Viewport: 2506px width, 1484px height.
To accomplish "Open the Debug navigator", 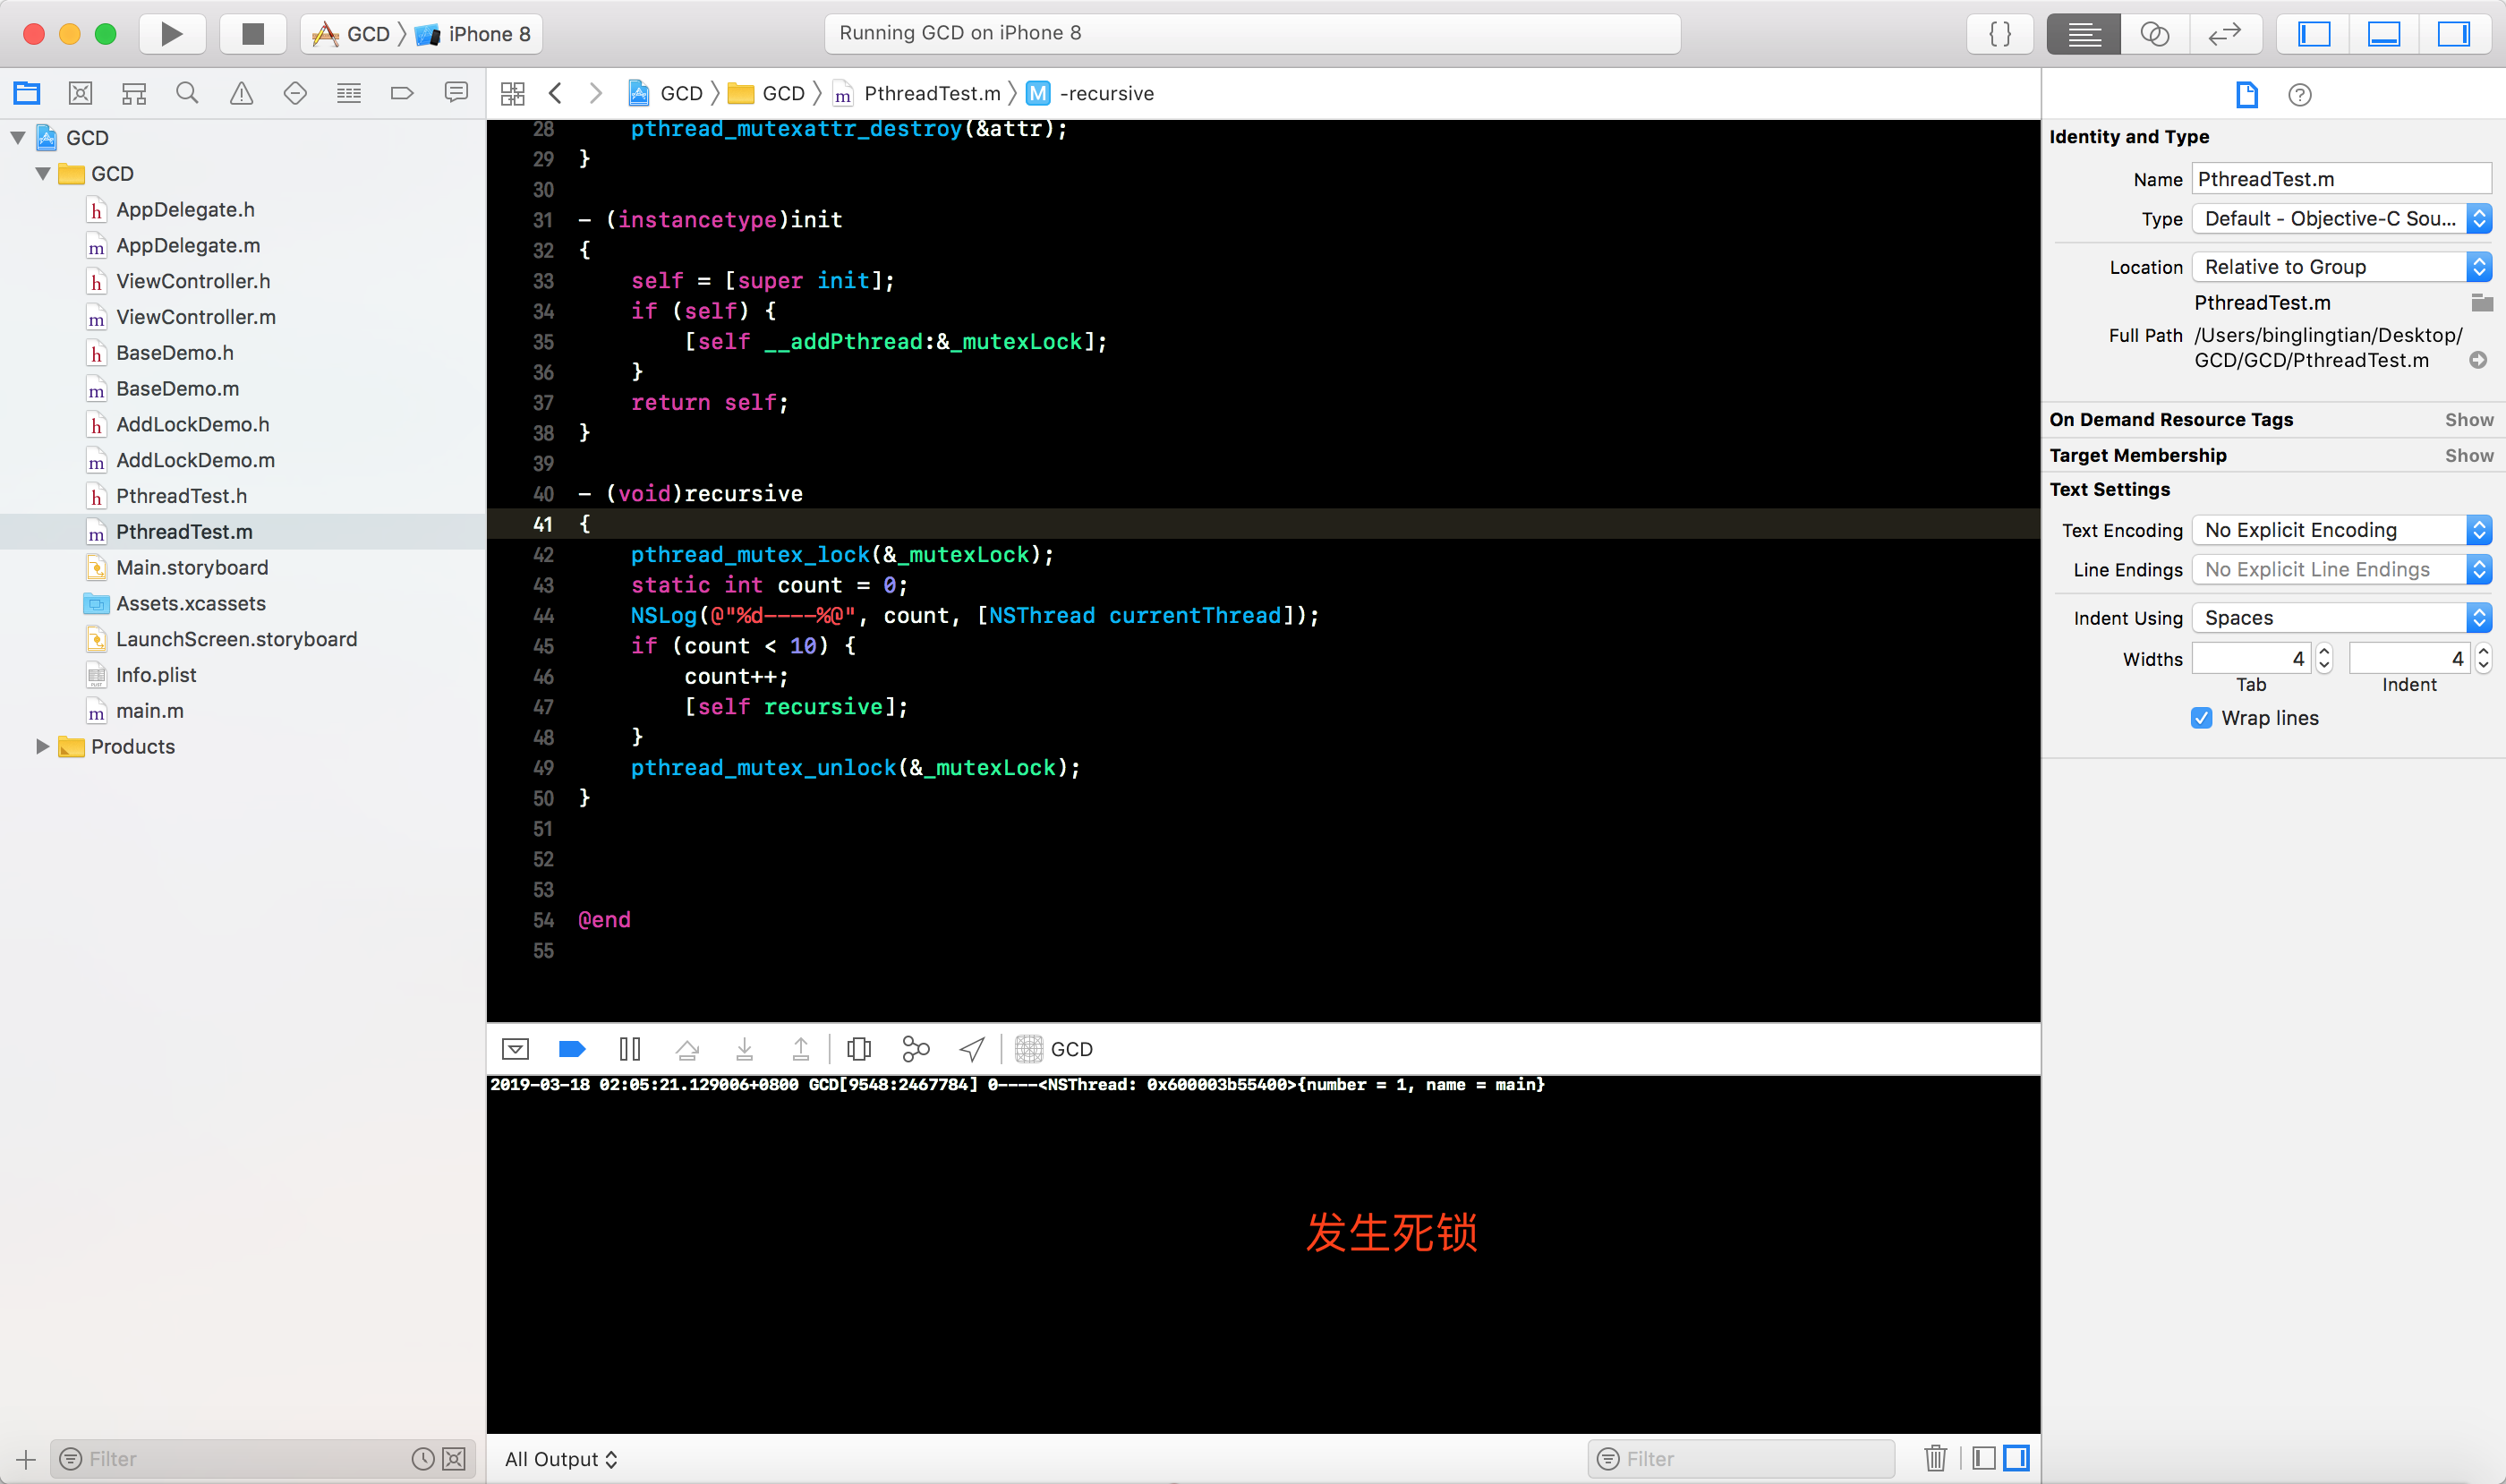I will (x=348, y=93).
